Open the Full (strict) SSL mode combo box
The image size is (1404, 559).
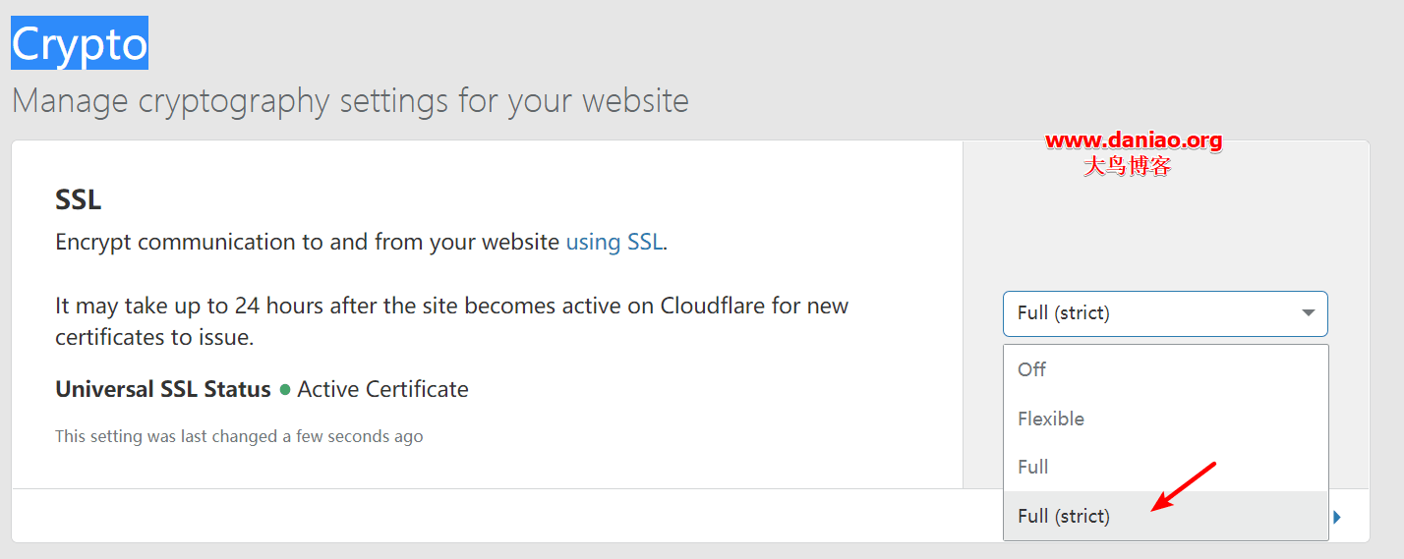(x=1165, y=313)
